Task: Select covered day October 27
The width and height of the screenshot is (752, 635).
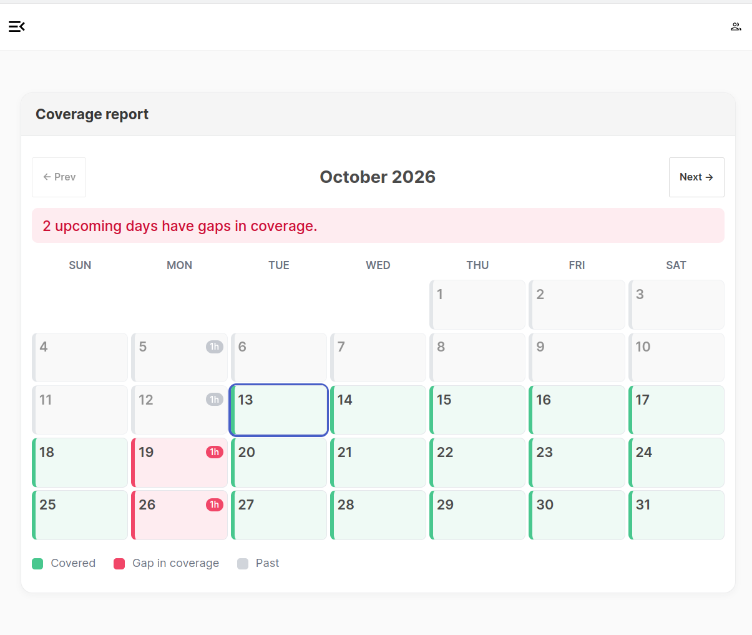Action: point(279,515)
